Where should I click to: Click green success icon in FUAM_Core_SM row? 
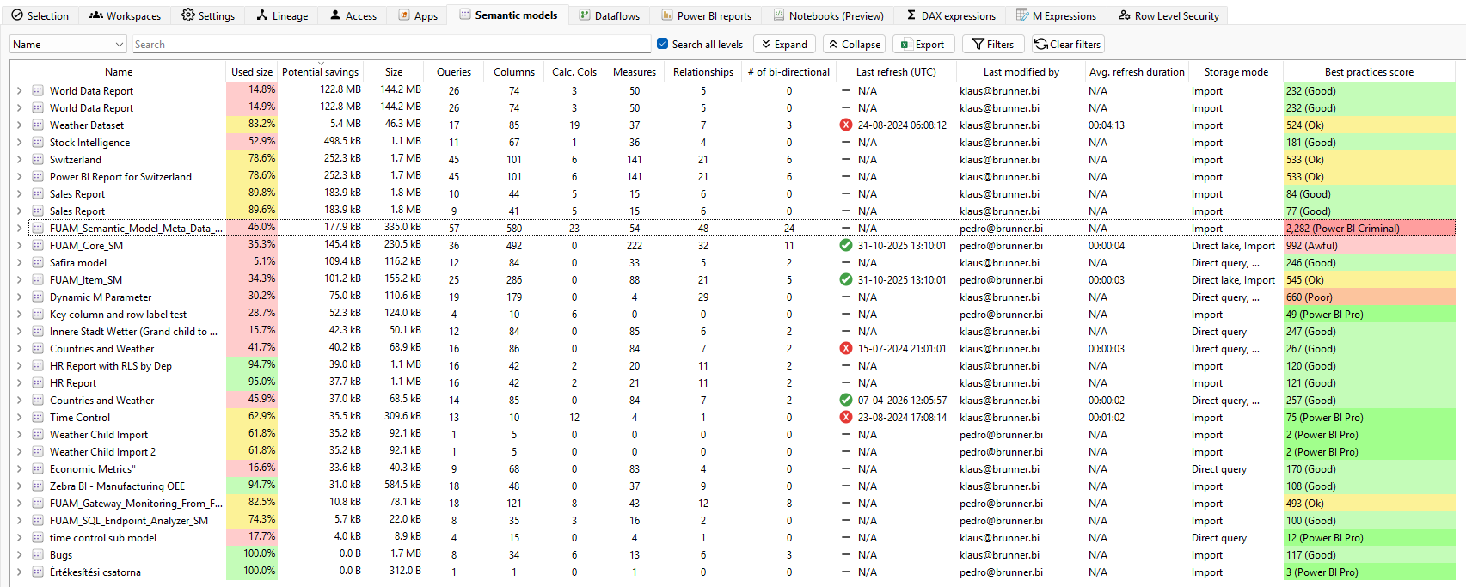click(x=846, y=245)
